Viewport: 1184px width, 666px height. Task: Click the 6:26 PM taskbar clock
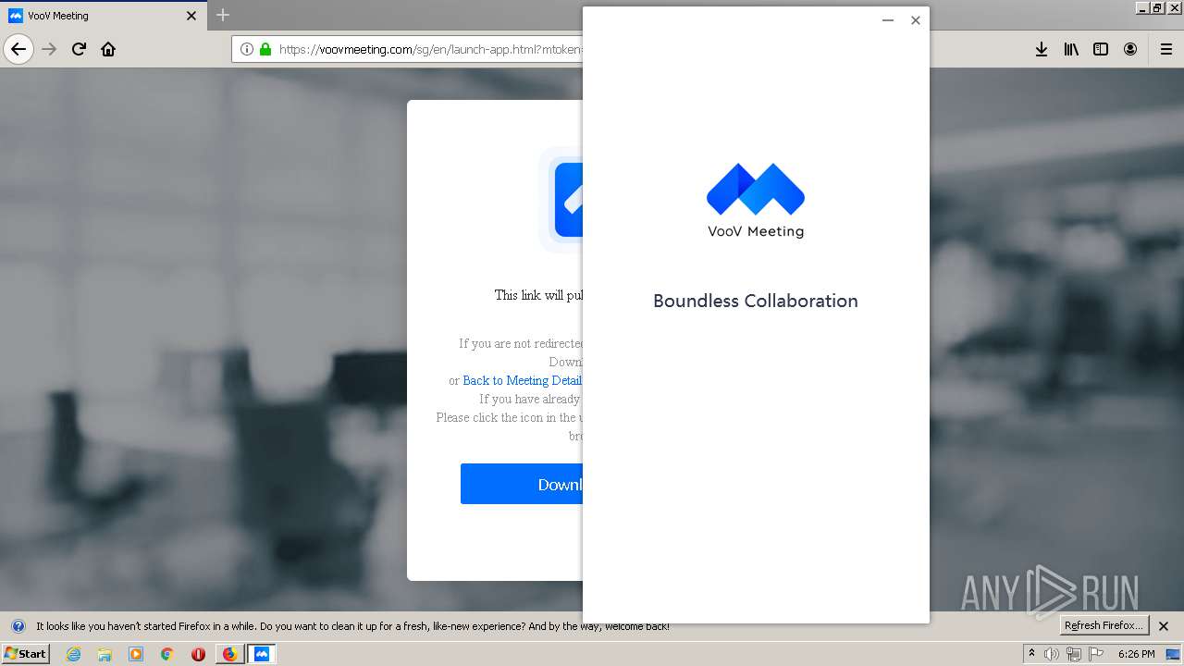coord(1136,654)
